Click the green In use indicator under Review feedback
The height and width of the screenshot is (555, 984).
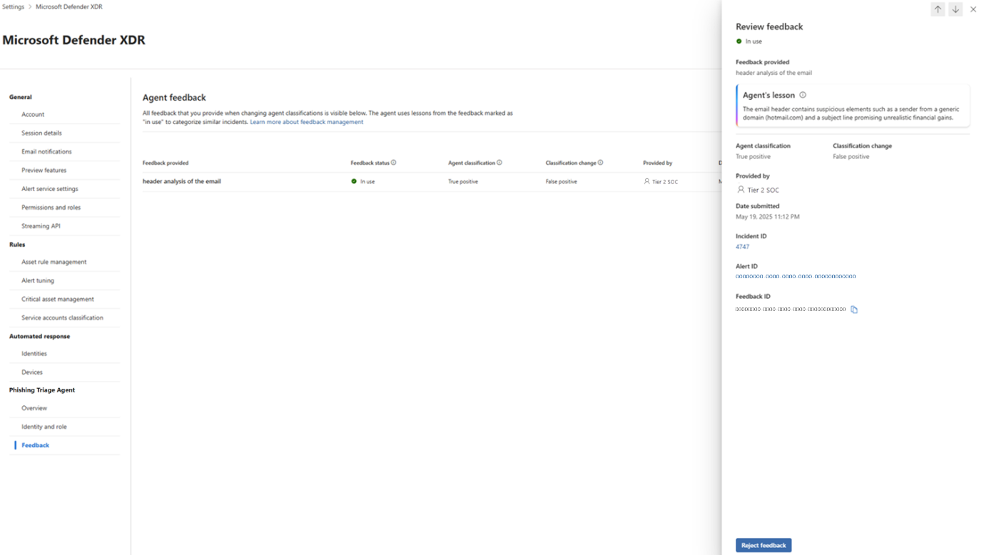(739, 41)
